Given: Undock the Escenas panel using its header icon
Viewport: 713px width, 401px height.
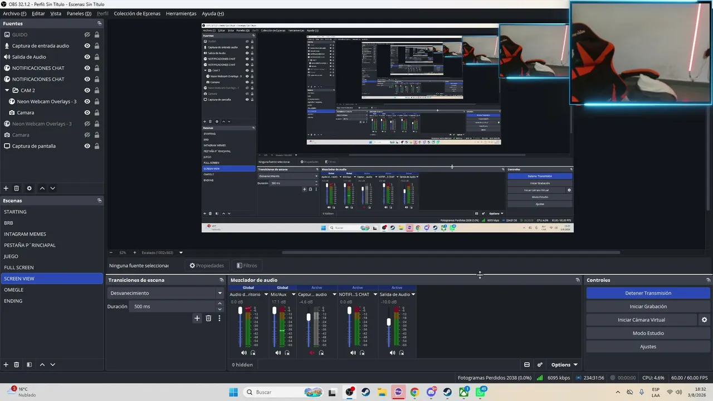Looking at the screenshot, I should coord(100,200).
